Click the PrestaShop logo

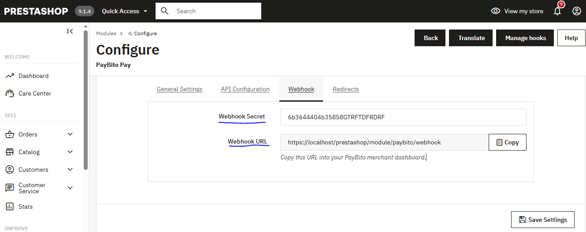(x=36, y=11)
